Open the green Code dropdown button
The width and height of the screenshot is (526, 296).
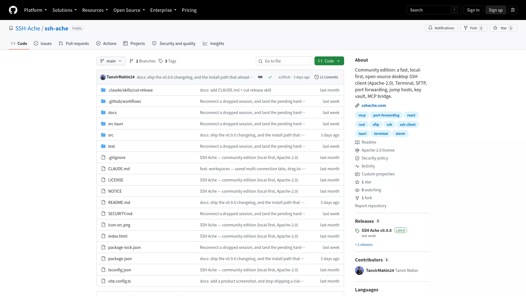329,61
